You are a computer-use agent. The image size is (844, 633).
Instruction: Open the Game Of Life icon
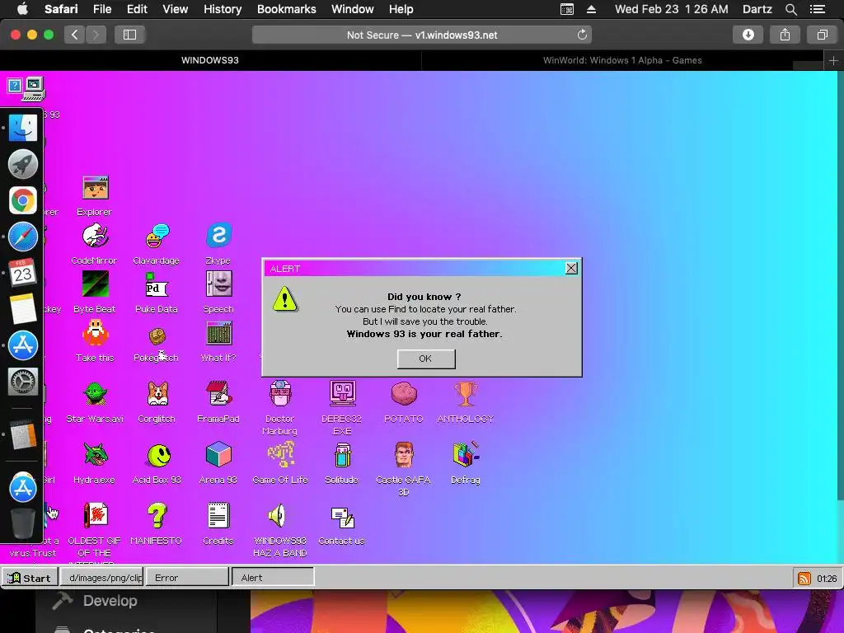[280, 455]
